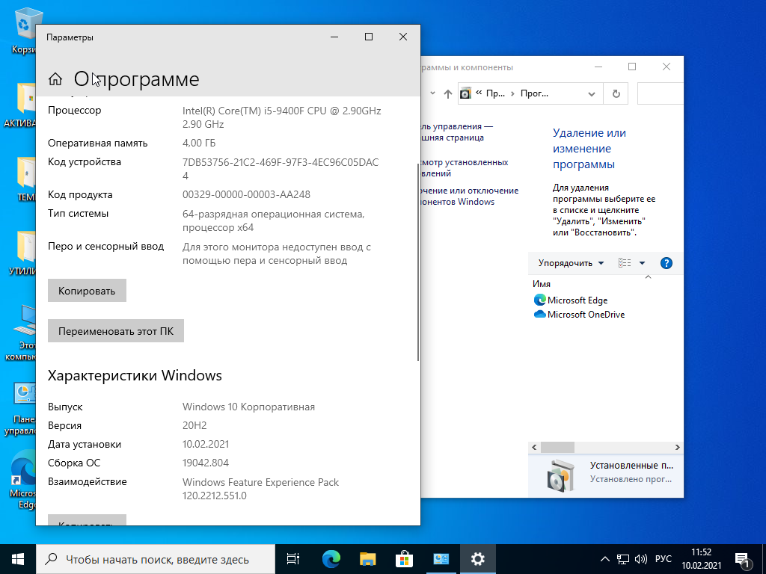Click the Windows Start button
766x574 pixels.
click(x=18, y=559)
